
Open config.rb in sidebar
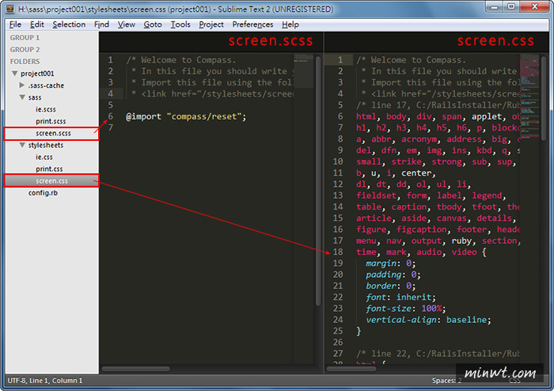point(43,193)
